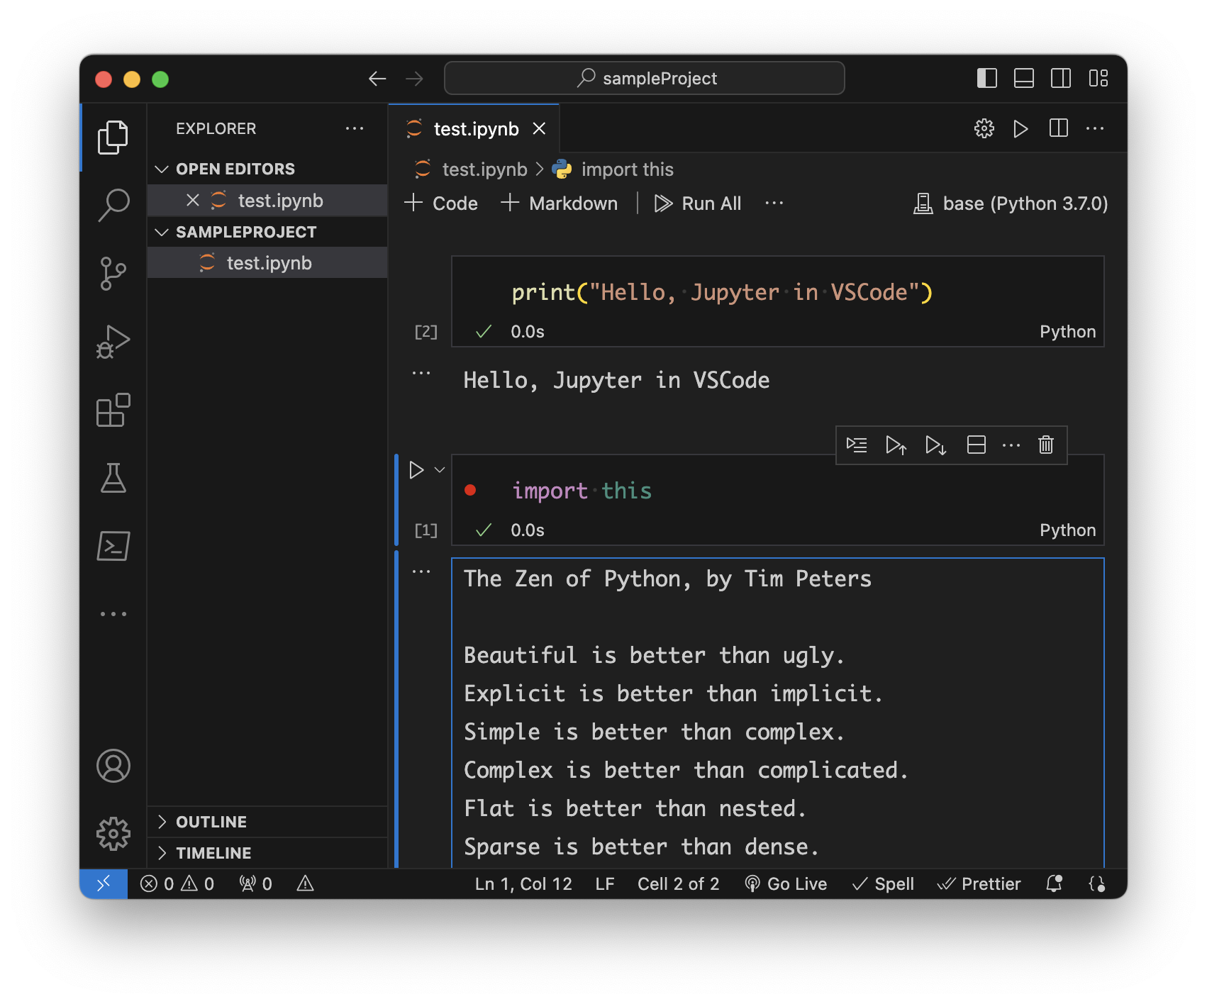The height and width of the screenshot is (1004, 1207).
Task: Delete the import this cell via trash icon
Action: point(1046,445)
